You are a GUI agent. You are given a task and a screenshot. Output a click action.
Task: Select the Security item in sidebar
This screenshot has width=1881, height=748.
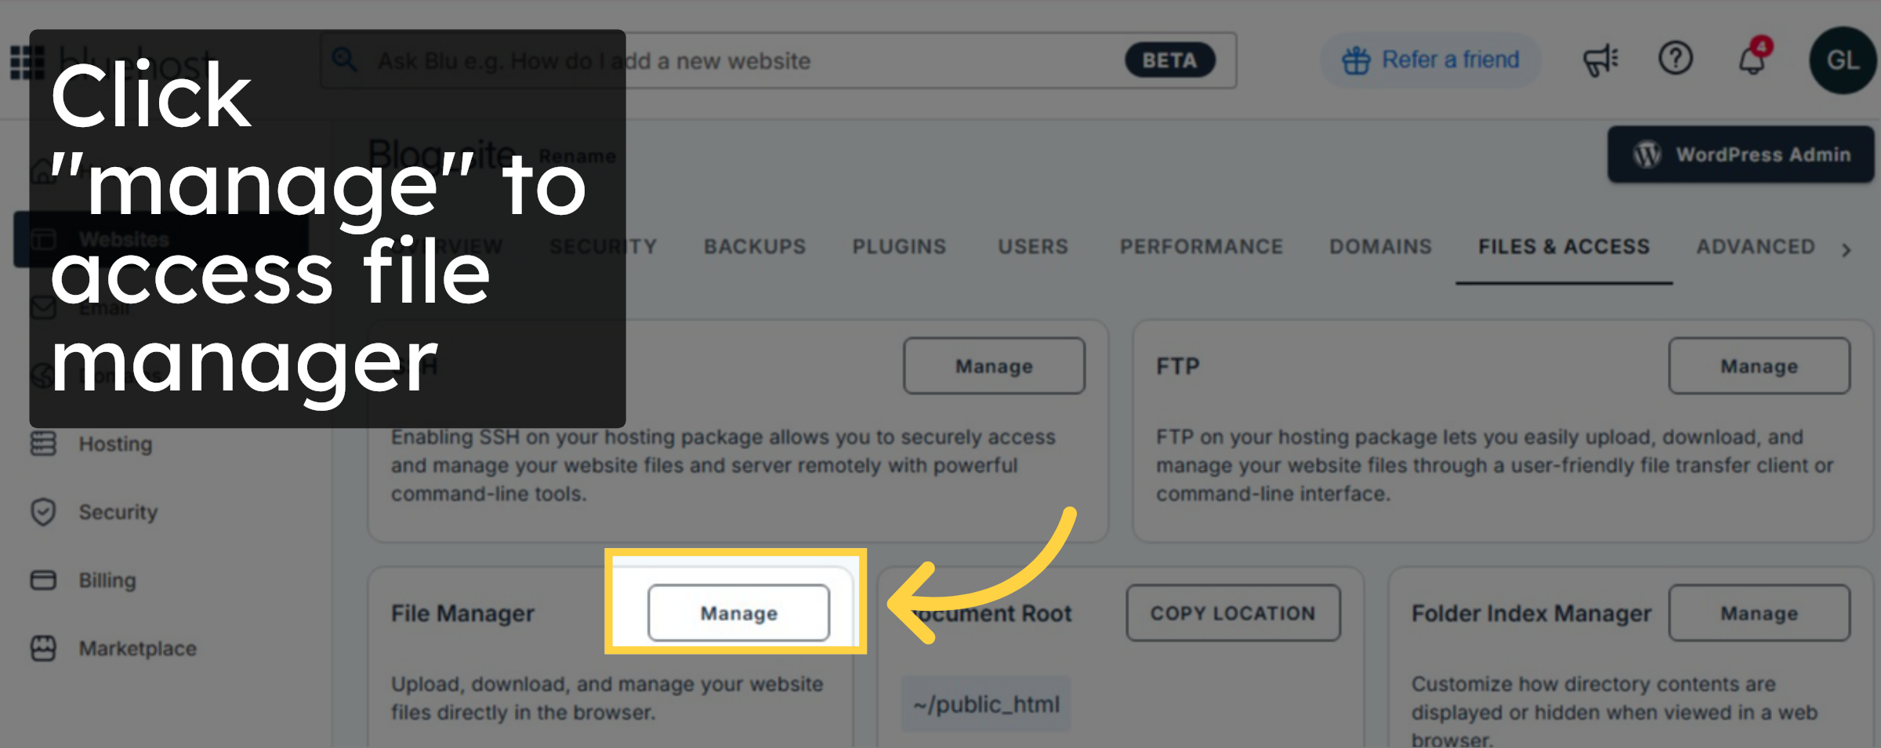click(116, 512)
